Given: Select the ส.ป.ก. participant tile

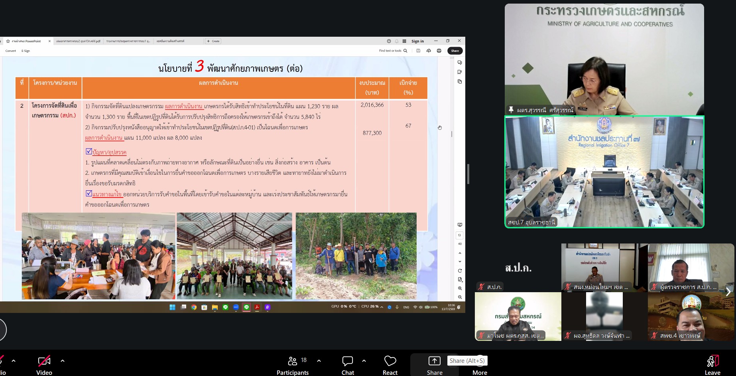Looking at the screenshot, I should (x=518, y=268).
